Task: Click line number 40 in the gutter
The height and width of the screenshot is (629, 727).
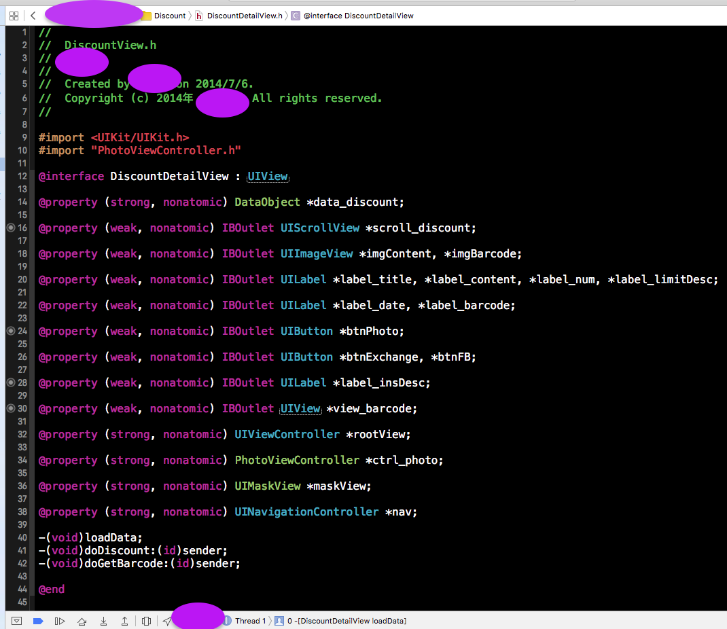Action: tap(23, 538)
